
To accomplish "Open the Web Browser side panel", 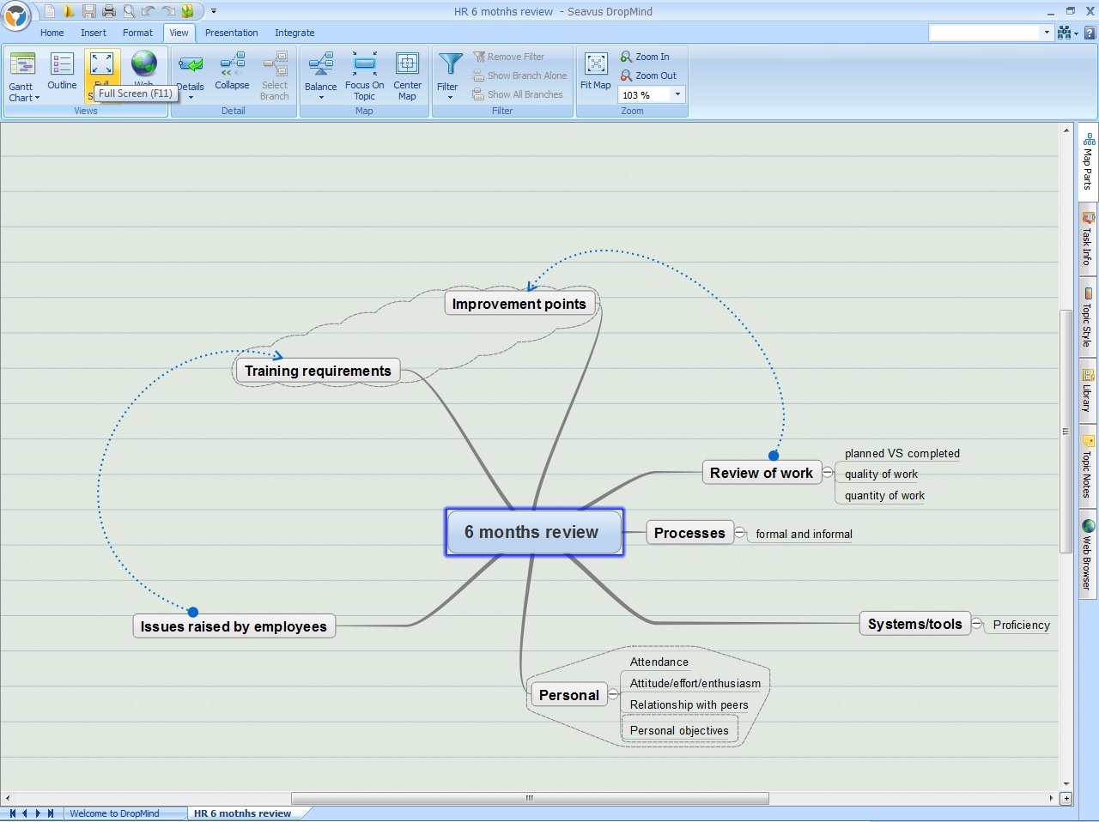I will (x=1088, y=554).
